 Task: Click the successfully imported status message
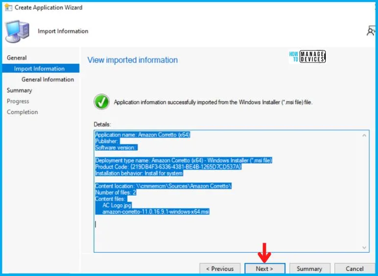tap(213, 102)
